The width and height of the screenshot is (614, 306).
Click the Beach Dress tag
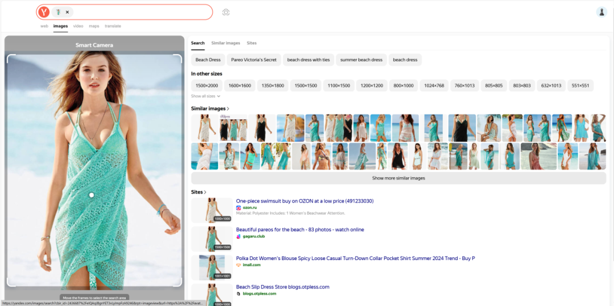(x=208, y=60)
